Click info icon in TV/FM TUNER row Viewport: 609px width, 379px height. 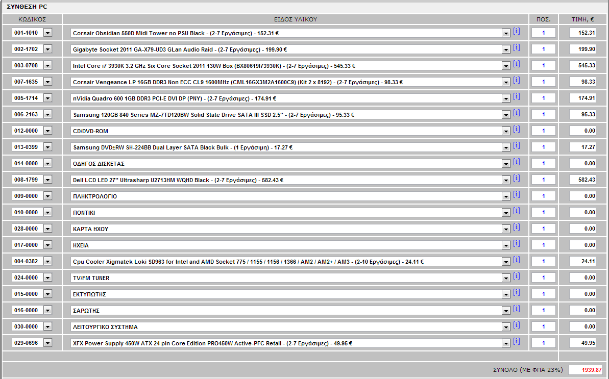pyautogui.click(x=517, y=276)
